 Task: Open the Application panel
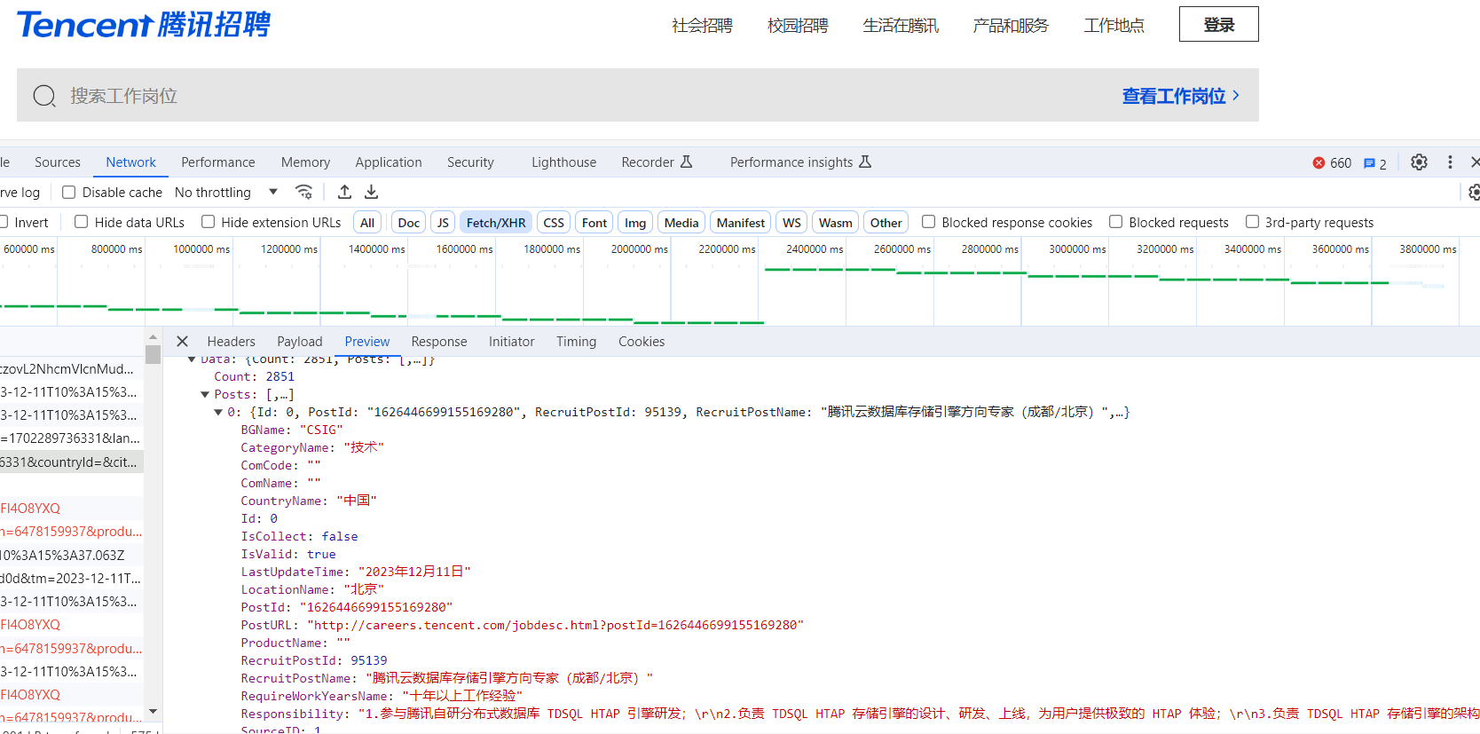(x=389, y=162)
